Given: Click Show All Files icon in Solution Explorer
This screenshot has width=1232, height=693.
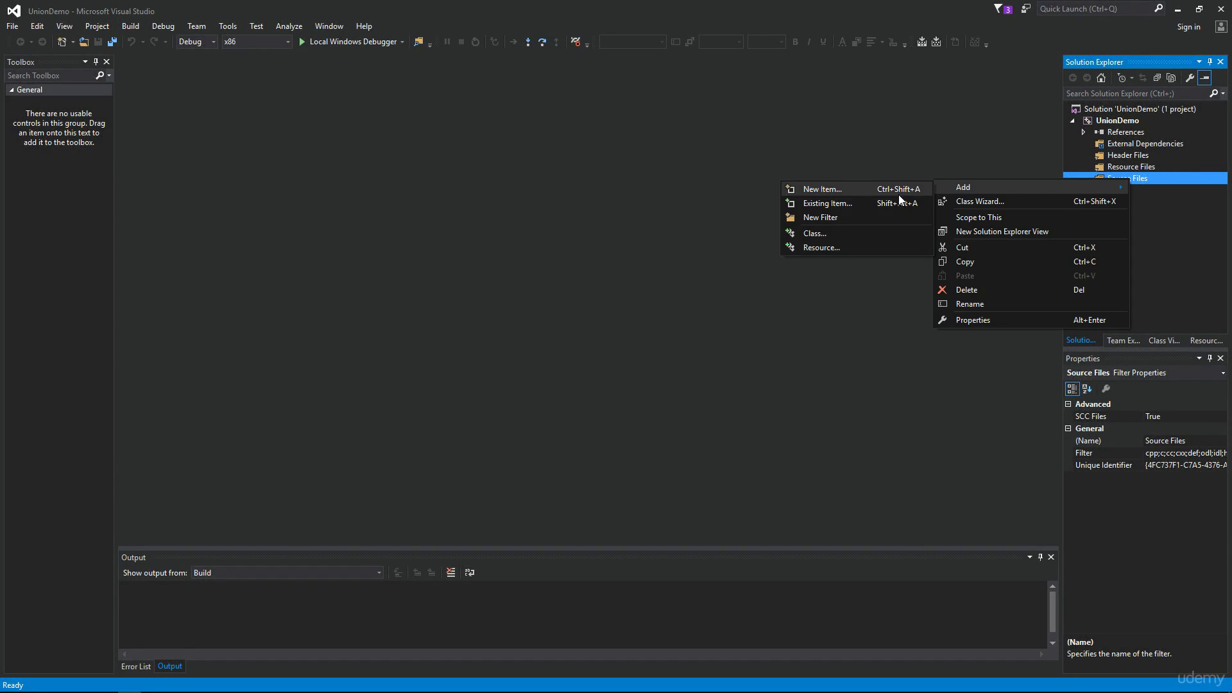Looking at the screenshot, I should click(x=1171, y=78).
